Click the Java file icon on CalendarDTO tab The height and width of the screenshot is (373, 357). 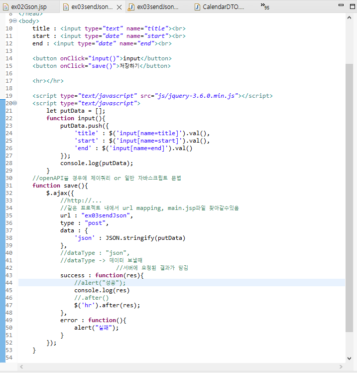pyautogui.click(x=197, y=7)
